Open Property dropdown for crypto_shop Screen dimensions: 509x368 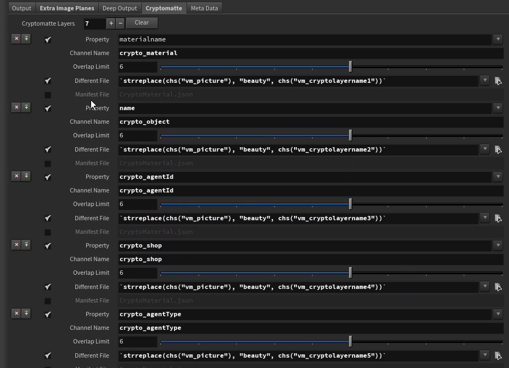(498, 245)
